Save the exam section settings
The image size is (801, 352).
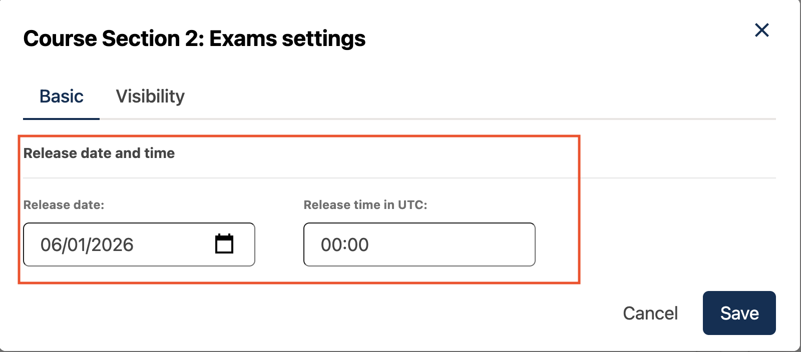[x=739, y=313]
